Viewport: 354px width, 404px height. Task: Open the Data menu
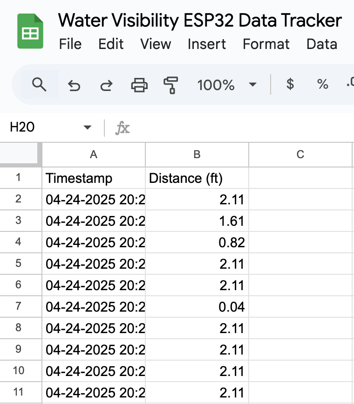pos(321,44)
